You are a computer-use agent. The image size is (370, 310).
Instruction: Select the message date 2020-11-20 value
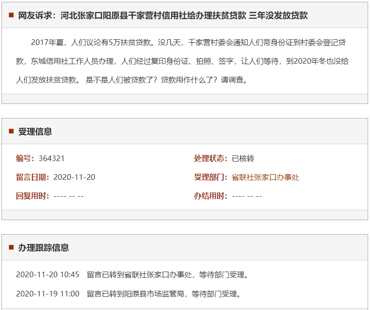coord(74,177)
